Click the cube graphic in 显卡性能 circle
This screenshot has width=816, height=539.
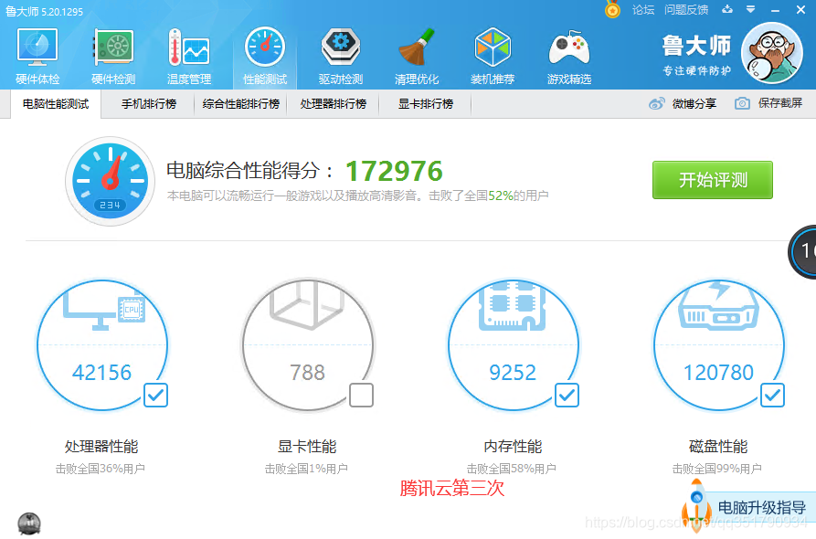pos(308,306)
